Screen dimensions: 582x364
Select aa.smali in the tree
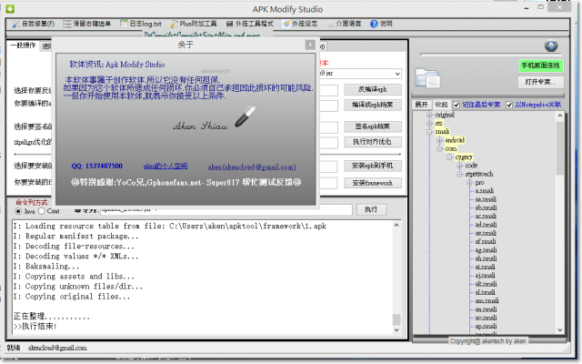click(x=486, y=199)
